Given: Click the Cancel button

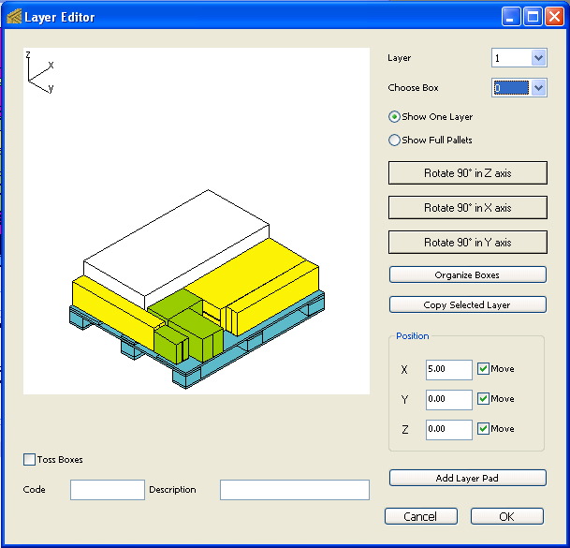Looking at the screenshot, I should [421, 516].
